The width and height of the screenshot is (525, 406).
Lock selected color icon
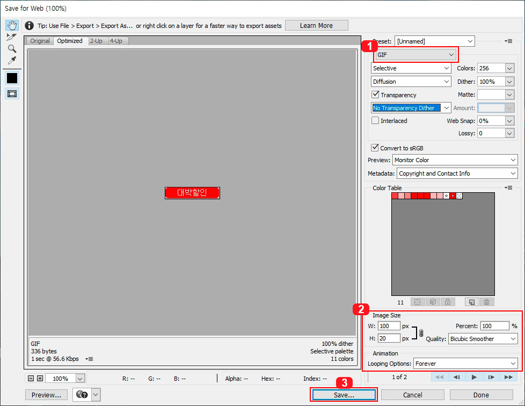point(448,302)
